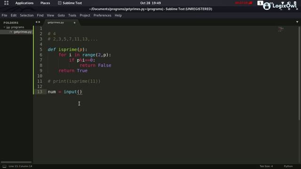The width and height of the screenshot is (301, 169).
Task: Go to previous tab with left arrow
Action: click(x=36, y=22)
